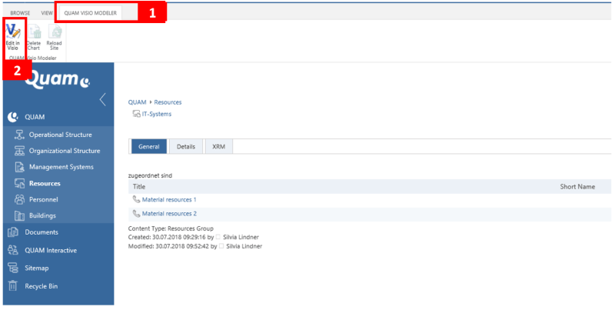Click the IT-Systems title link

[x=157, y=114]
